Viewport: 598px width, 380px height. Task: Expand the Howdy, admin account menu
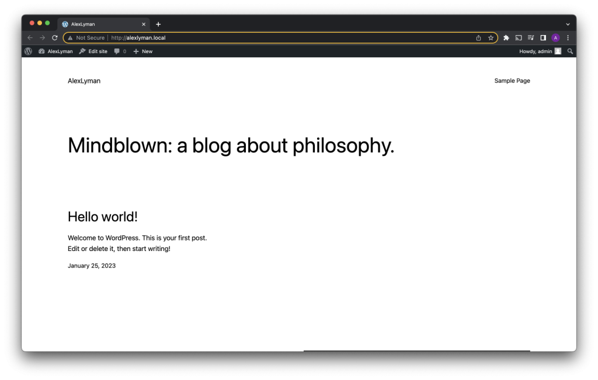tap(540, 51)
